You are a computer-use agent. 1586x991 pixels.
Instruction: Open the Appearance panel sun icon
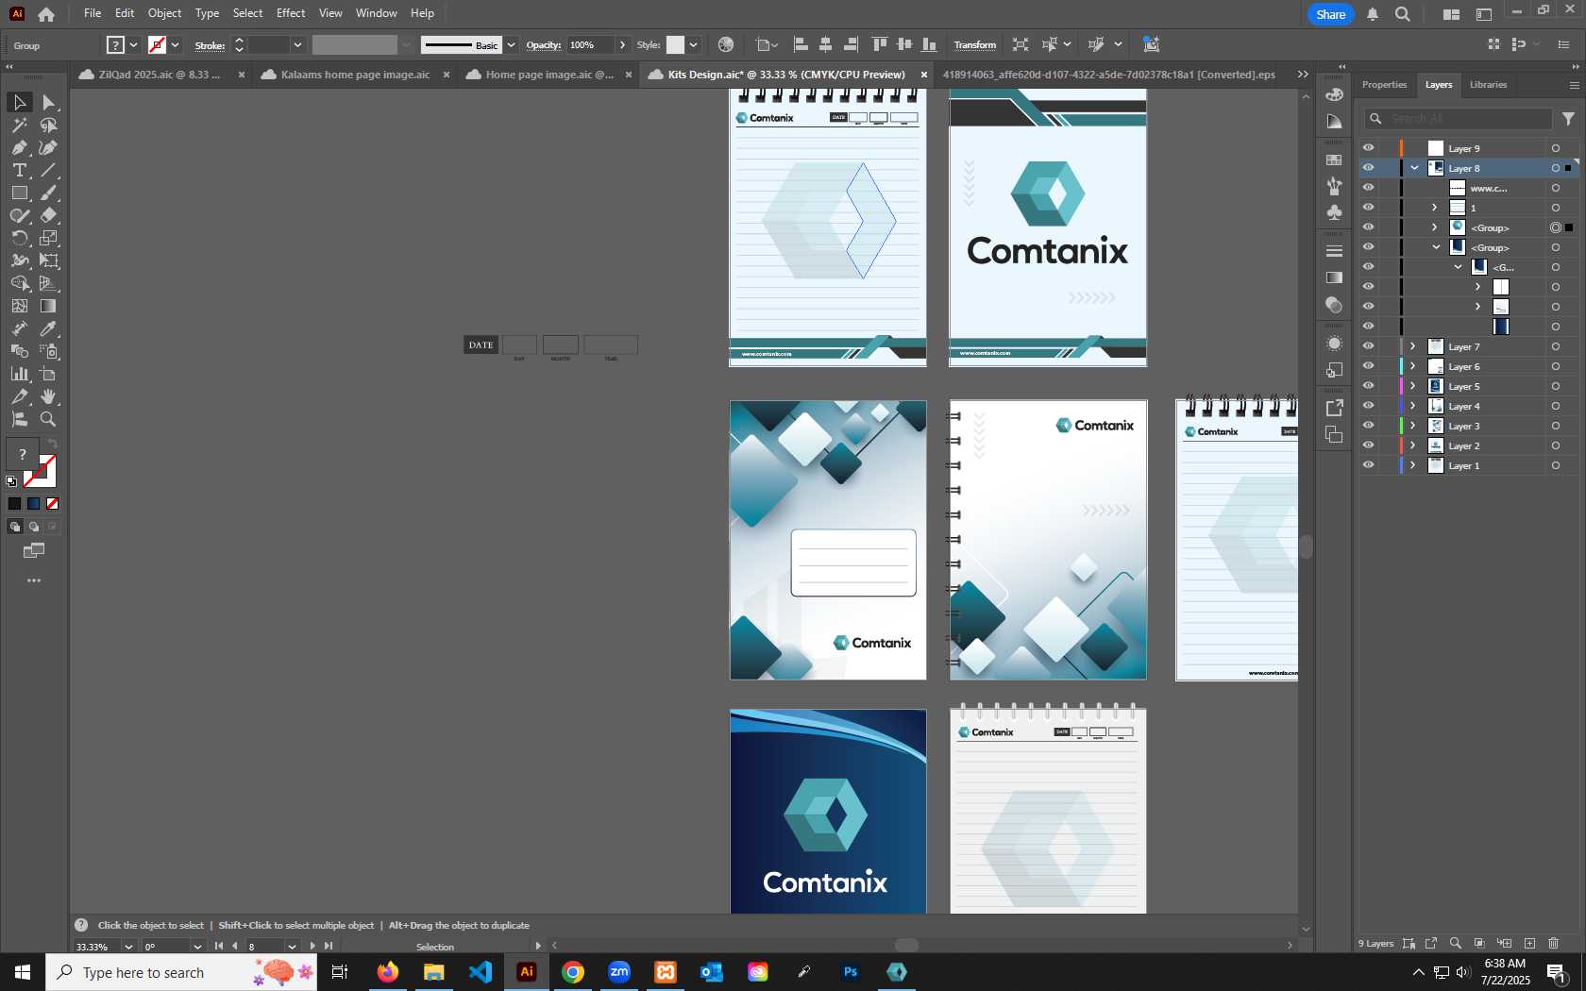click(1334, 344)
